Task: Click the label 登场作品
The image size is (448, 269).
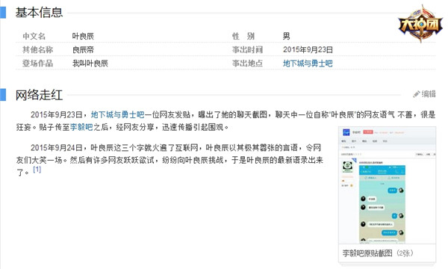Action: click(x=38, y=64)
